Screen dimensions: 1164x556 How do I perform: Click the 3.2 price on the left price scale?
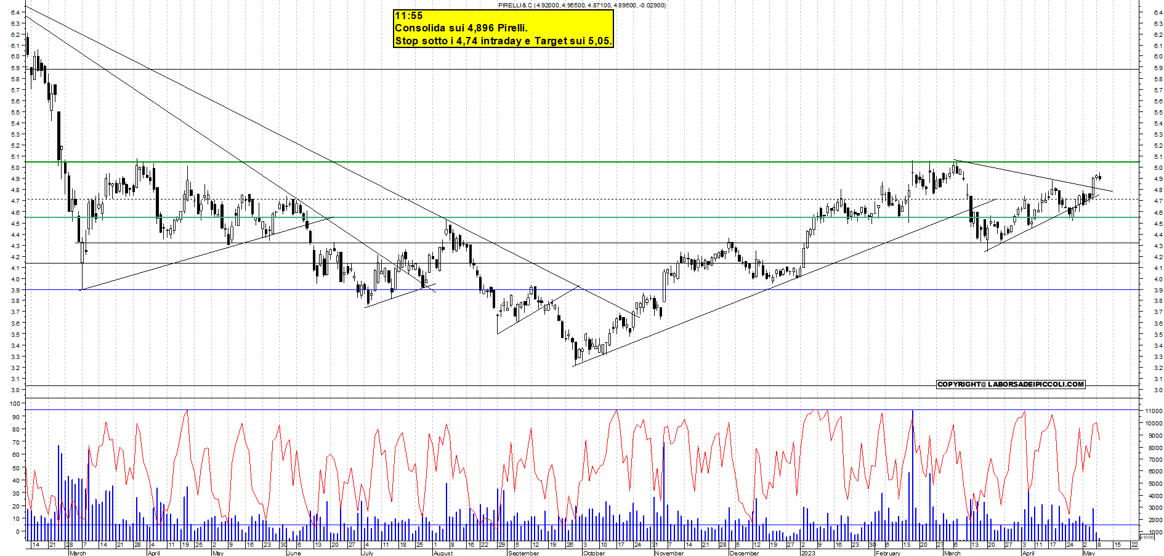pyautogui.click(x=15, y=368)
